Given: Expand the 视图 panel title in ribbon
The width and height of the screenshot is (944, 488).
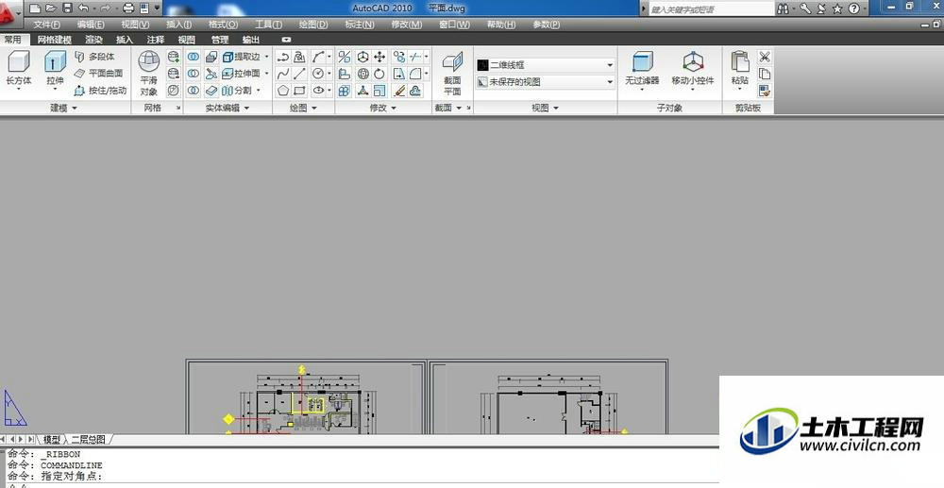Looking at the screenshot, I should pos(545,108).
